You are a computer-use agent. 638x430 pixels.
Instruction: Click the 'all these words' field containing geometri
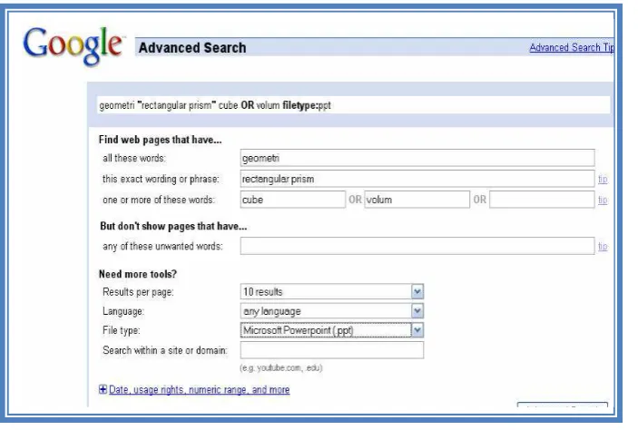pyautogui.click(x=417, y=158)
